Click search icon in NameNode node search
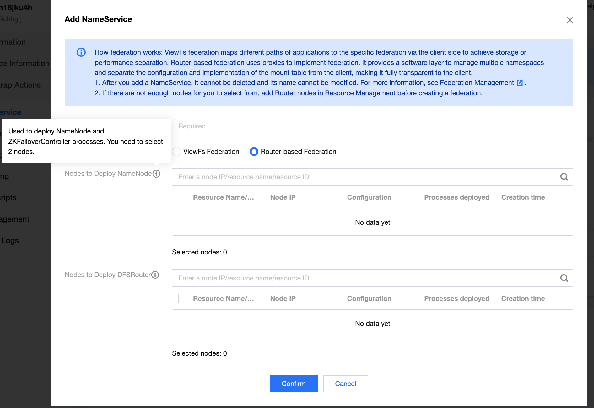The height and width of the screenshot is (408, 594). pos(564,177)
